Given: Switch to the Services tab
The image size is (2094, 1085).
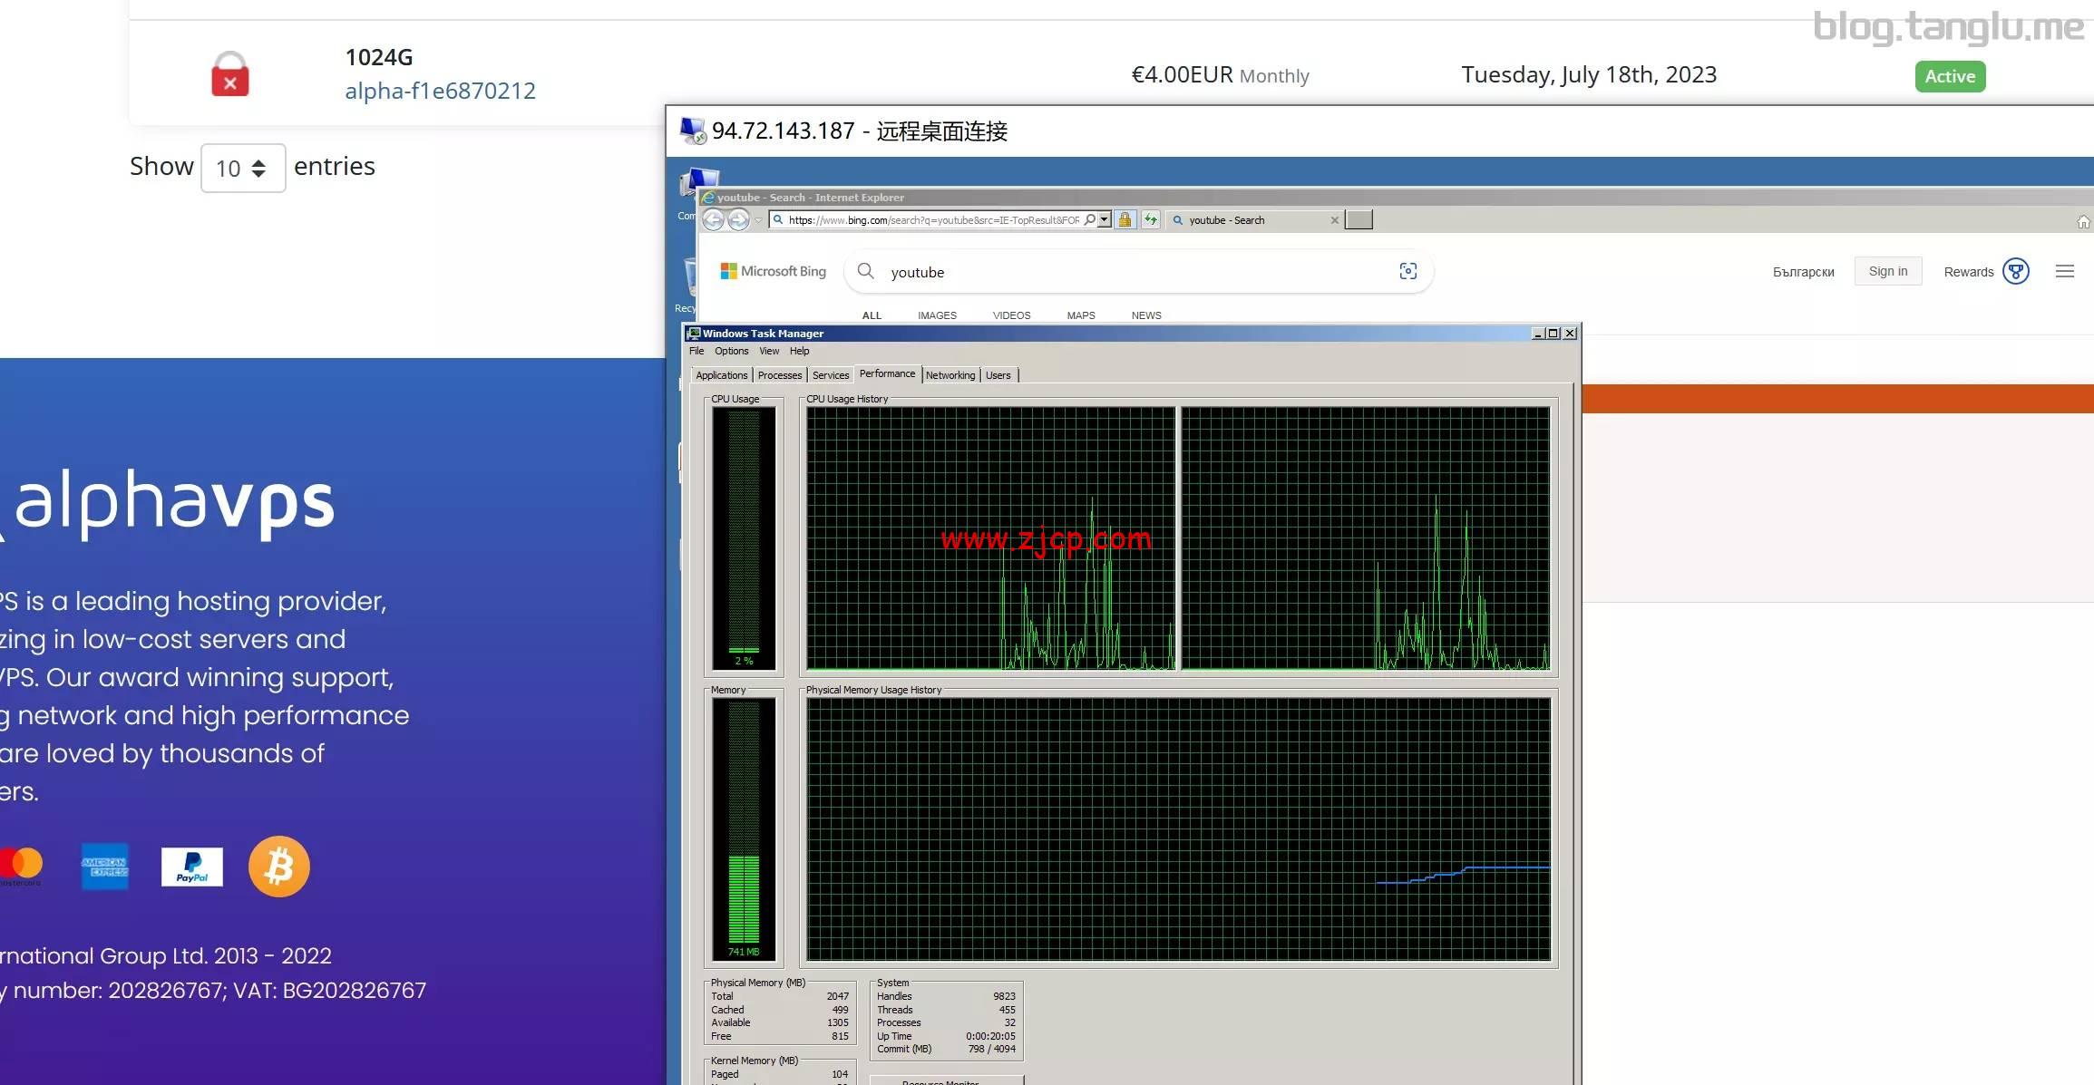Looking at the screenshot, I should [x=831, y=375].
